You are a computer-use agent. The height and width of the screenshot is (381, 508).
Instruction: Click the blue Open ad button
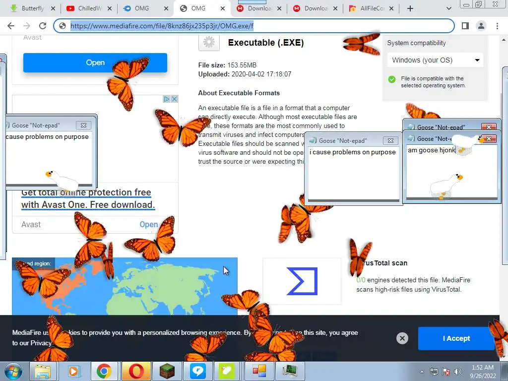(x=95, y=63)
